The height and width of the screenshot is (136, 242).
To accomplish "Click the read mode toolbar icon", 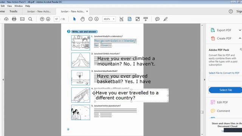I will [146, 19].
